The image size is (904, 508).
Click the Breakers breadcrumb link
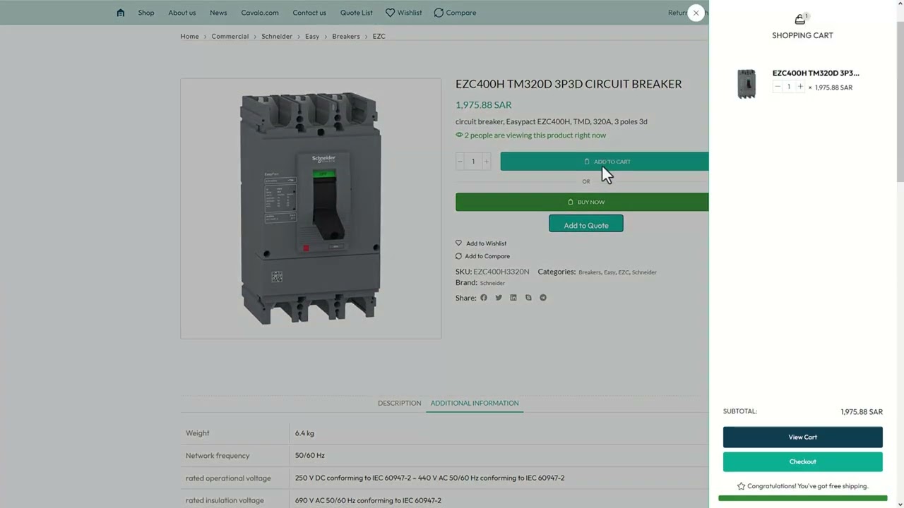(346, 36)
